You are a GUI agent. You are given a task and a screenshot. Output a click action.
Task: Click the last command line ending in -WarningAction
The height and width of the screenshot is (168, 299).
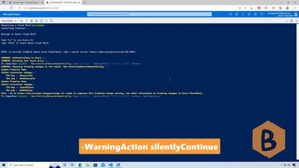pos(80,96)
